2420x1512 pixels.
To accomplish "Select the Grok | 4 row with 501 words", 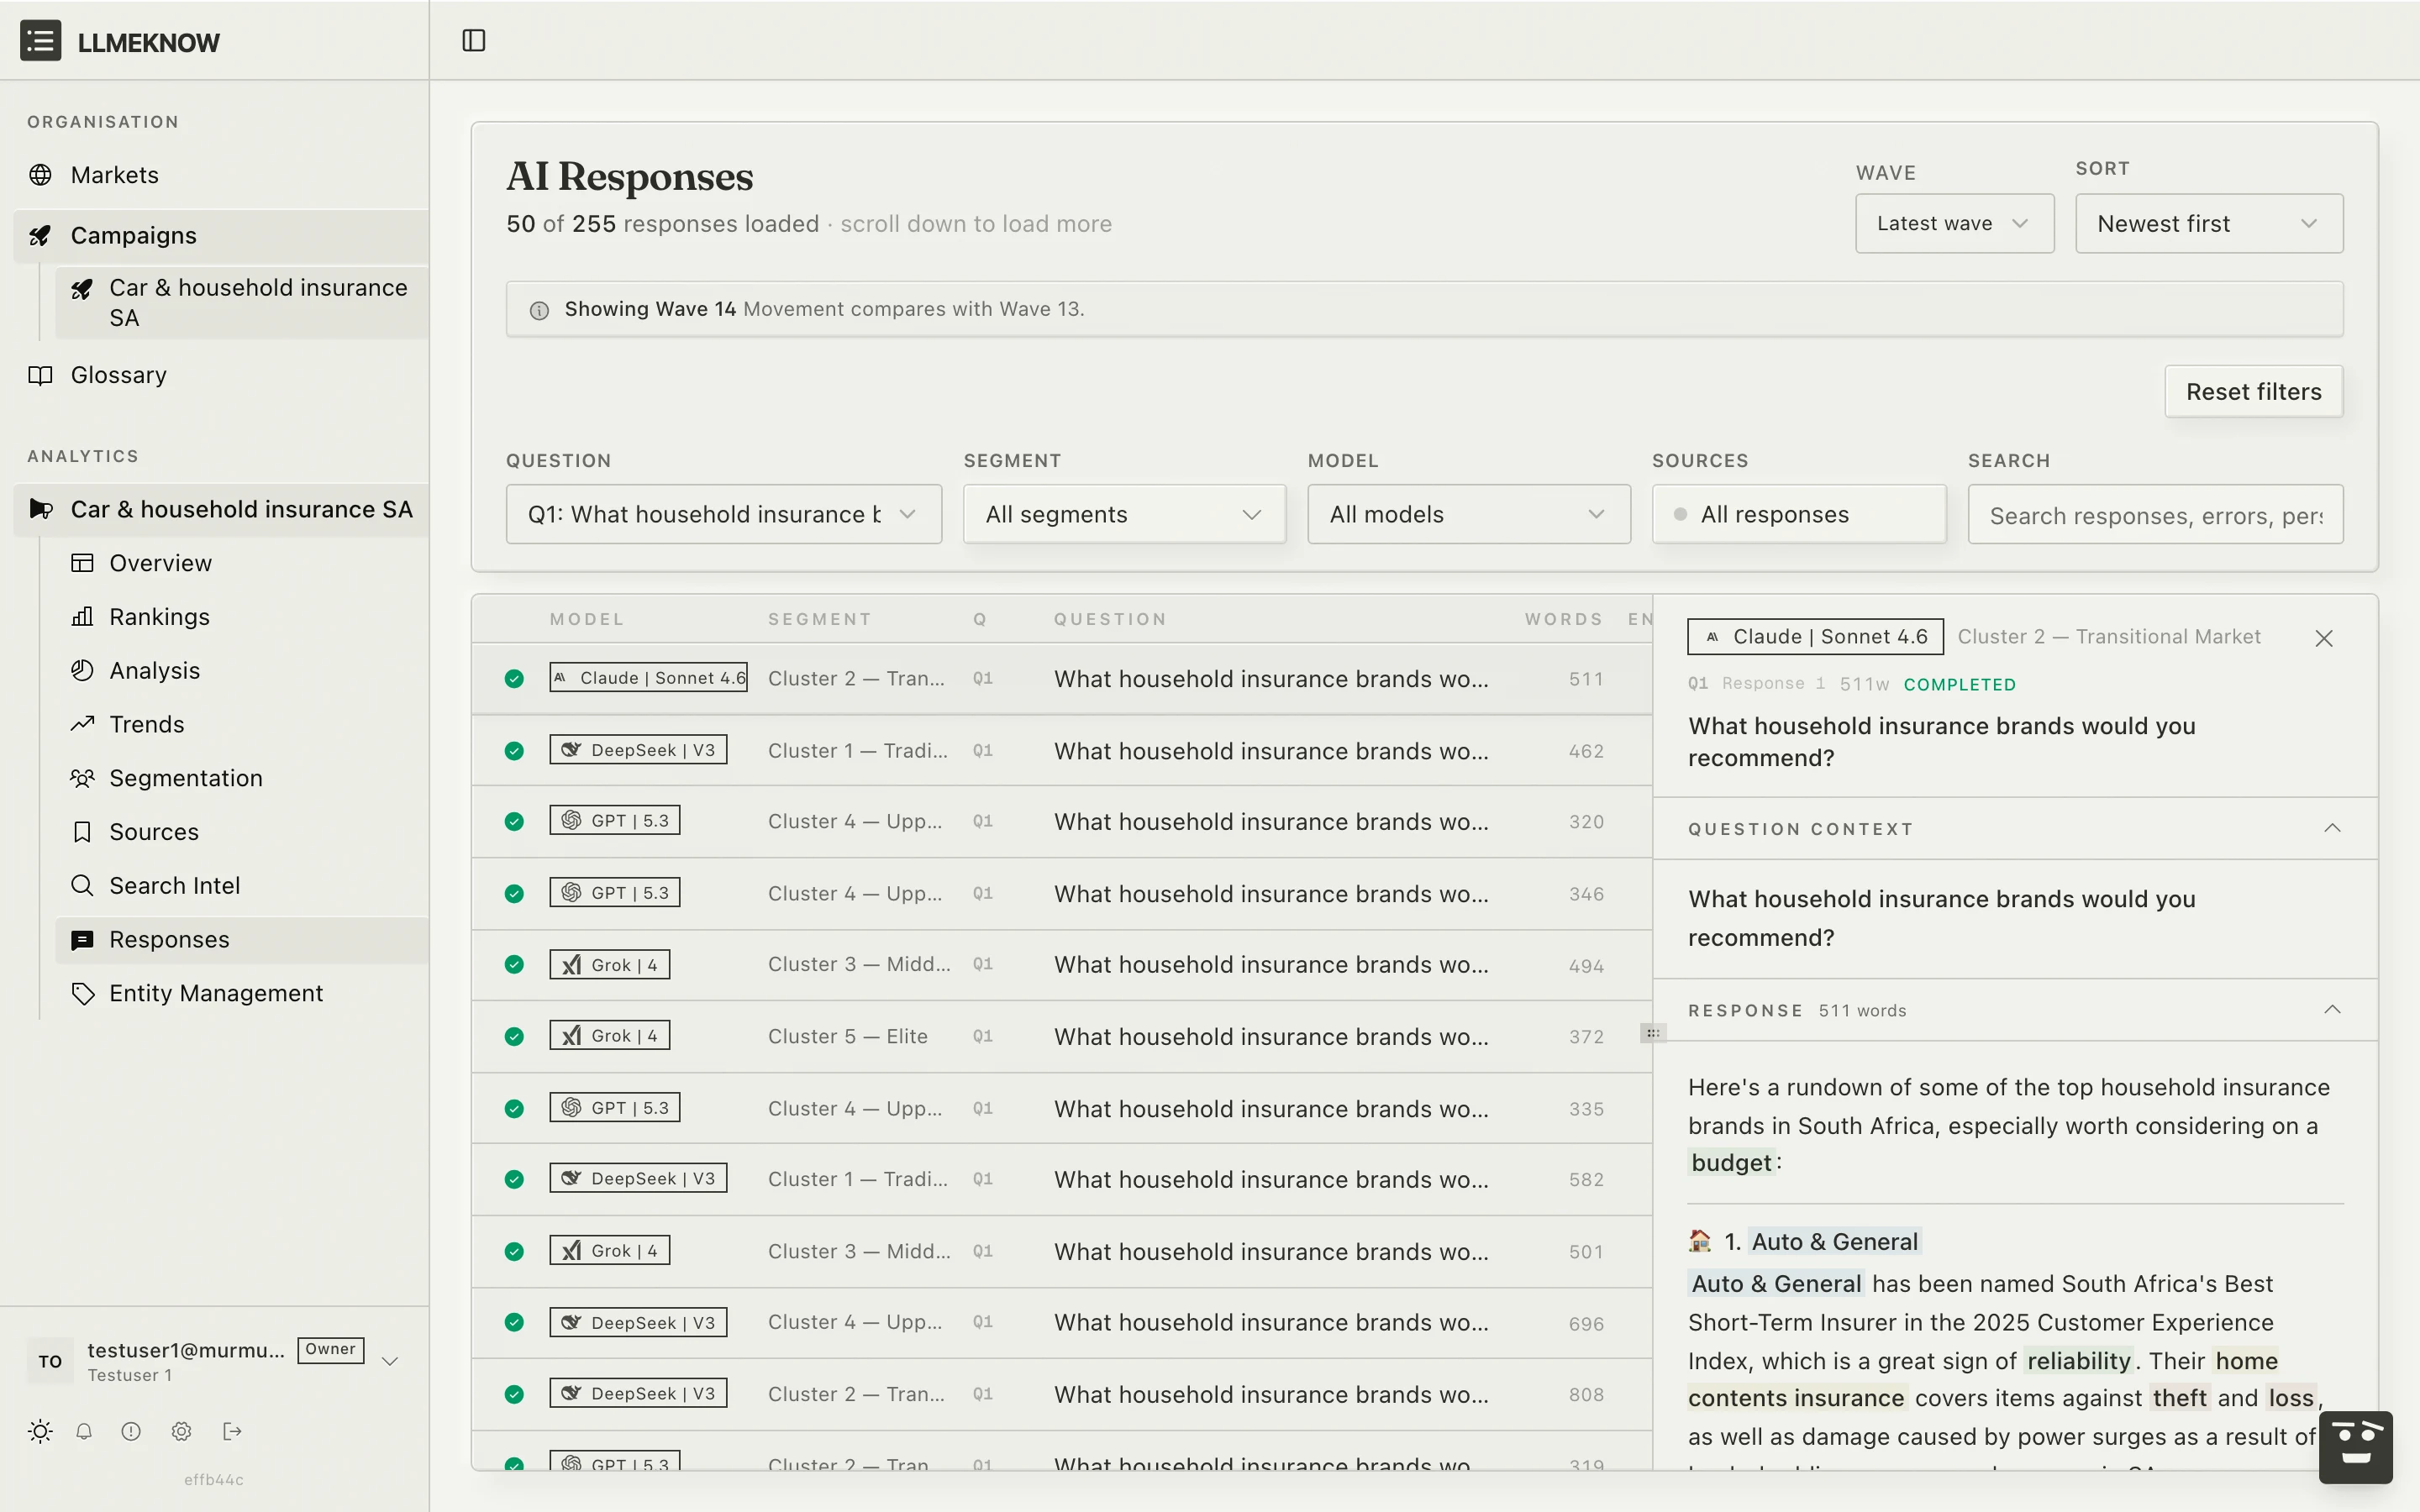I will (x=1061, y=1251).
